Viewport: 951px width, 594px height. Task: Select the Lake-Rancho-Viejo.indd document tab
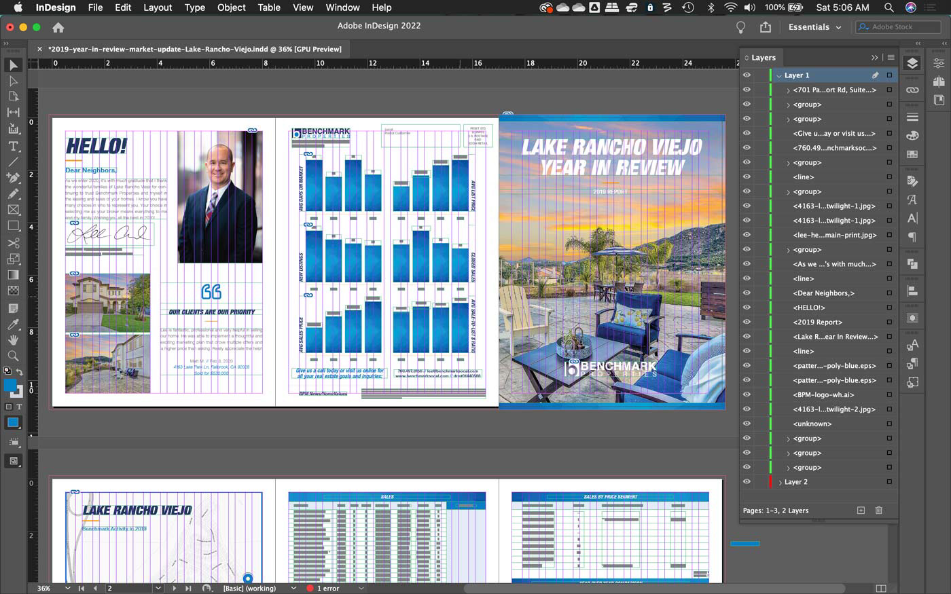coord(194,49)
